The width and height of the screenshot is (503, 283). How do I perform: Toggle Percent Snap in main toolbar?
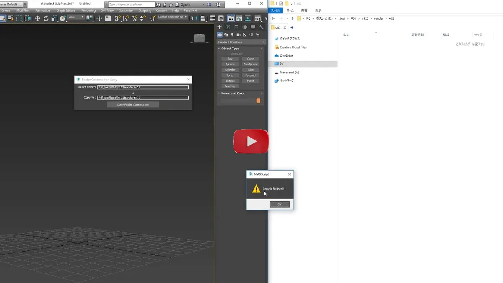(x=134, y=18)
